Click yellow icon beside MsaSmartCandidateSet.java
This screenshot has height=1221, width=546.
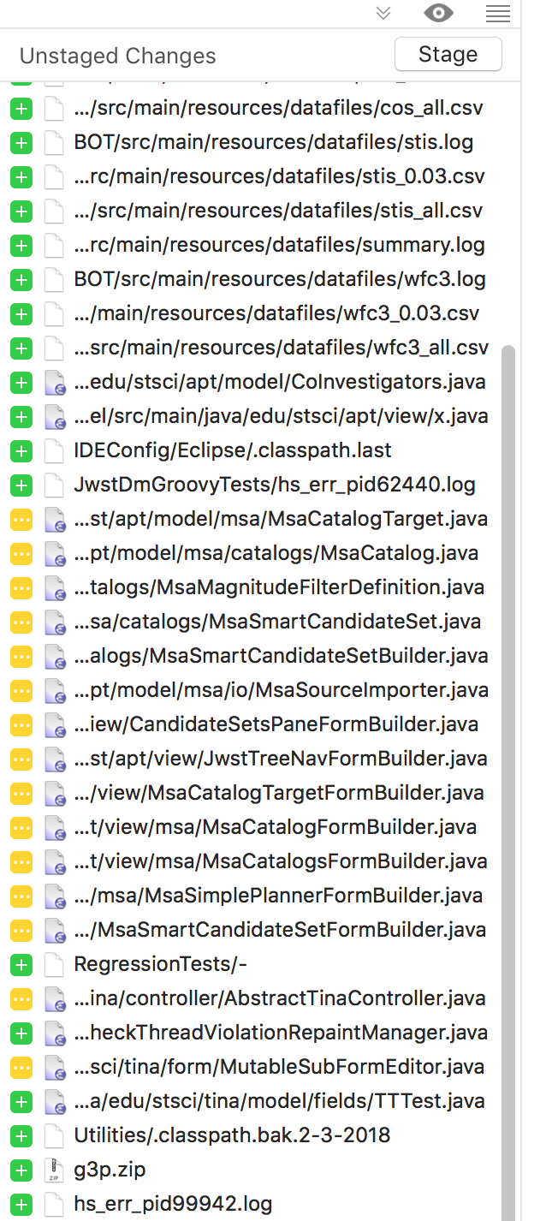[x=21, y=622]
